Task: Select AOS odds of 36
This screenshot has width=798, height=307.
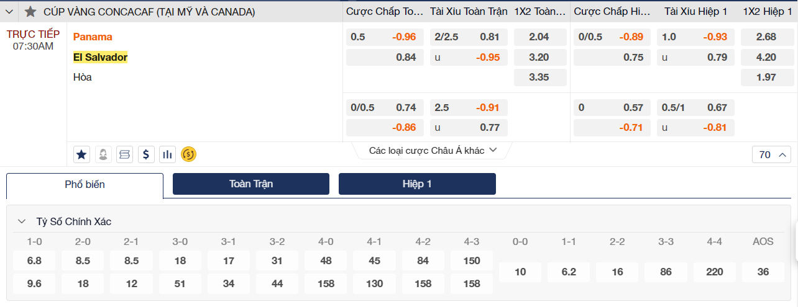Action: tap(763, 272)
